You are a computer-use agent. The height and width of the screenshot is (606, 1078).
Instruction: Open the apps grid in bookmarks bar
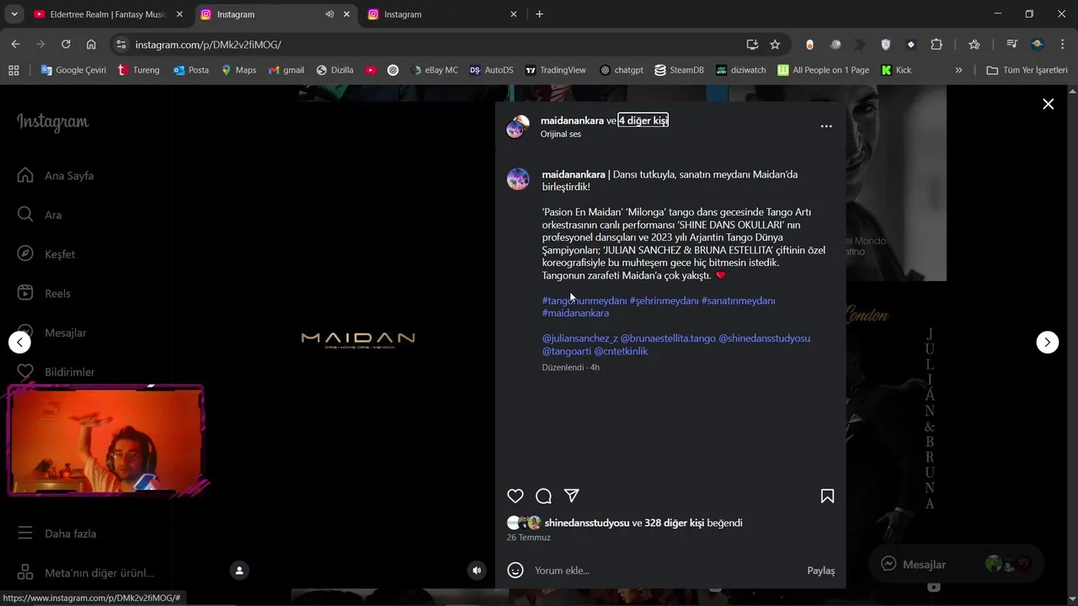tap(13, 70)
